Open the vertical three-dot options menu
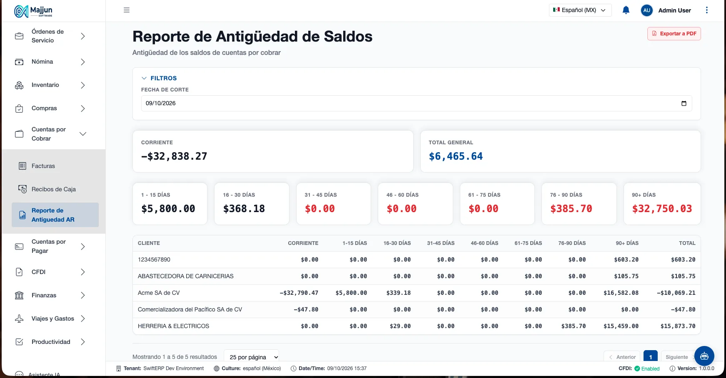This screenshot has height=378, width=726. [x=706, y=10]
